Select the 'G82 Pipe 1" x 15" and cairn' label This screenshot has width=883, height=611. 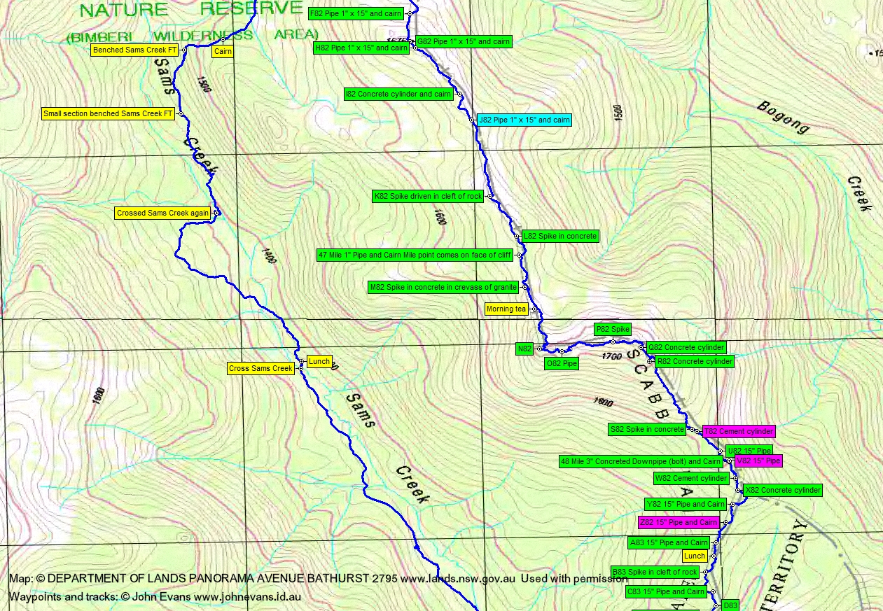tap(464, 41)
